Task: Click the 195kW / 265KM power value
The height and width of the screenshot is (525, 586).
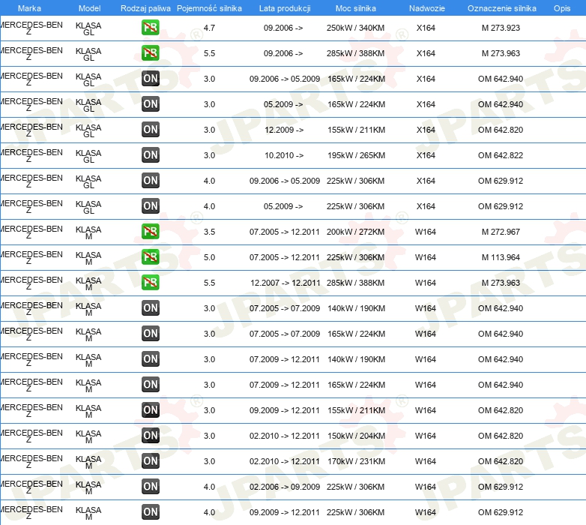Action: click(356, 155)
